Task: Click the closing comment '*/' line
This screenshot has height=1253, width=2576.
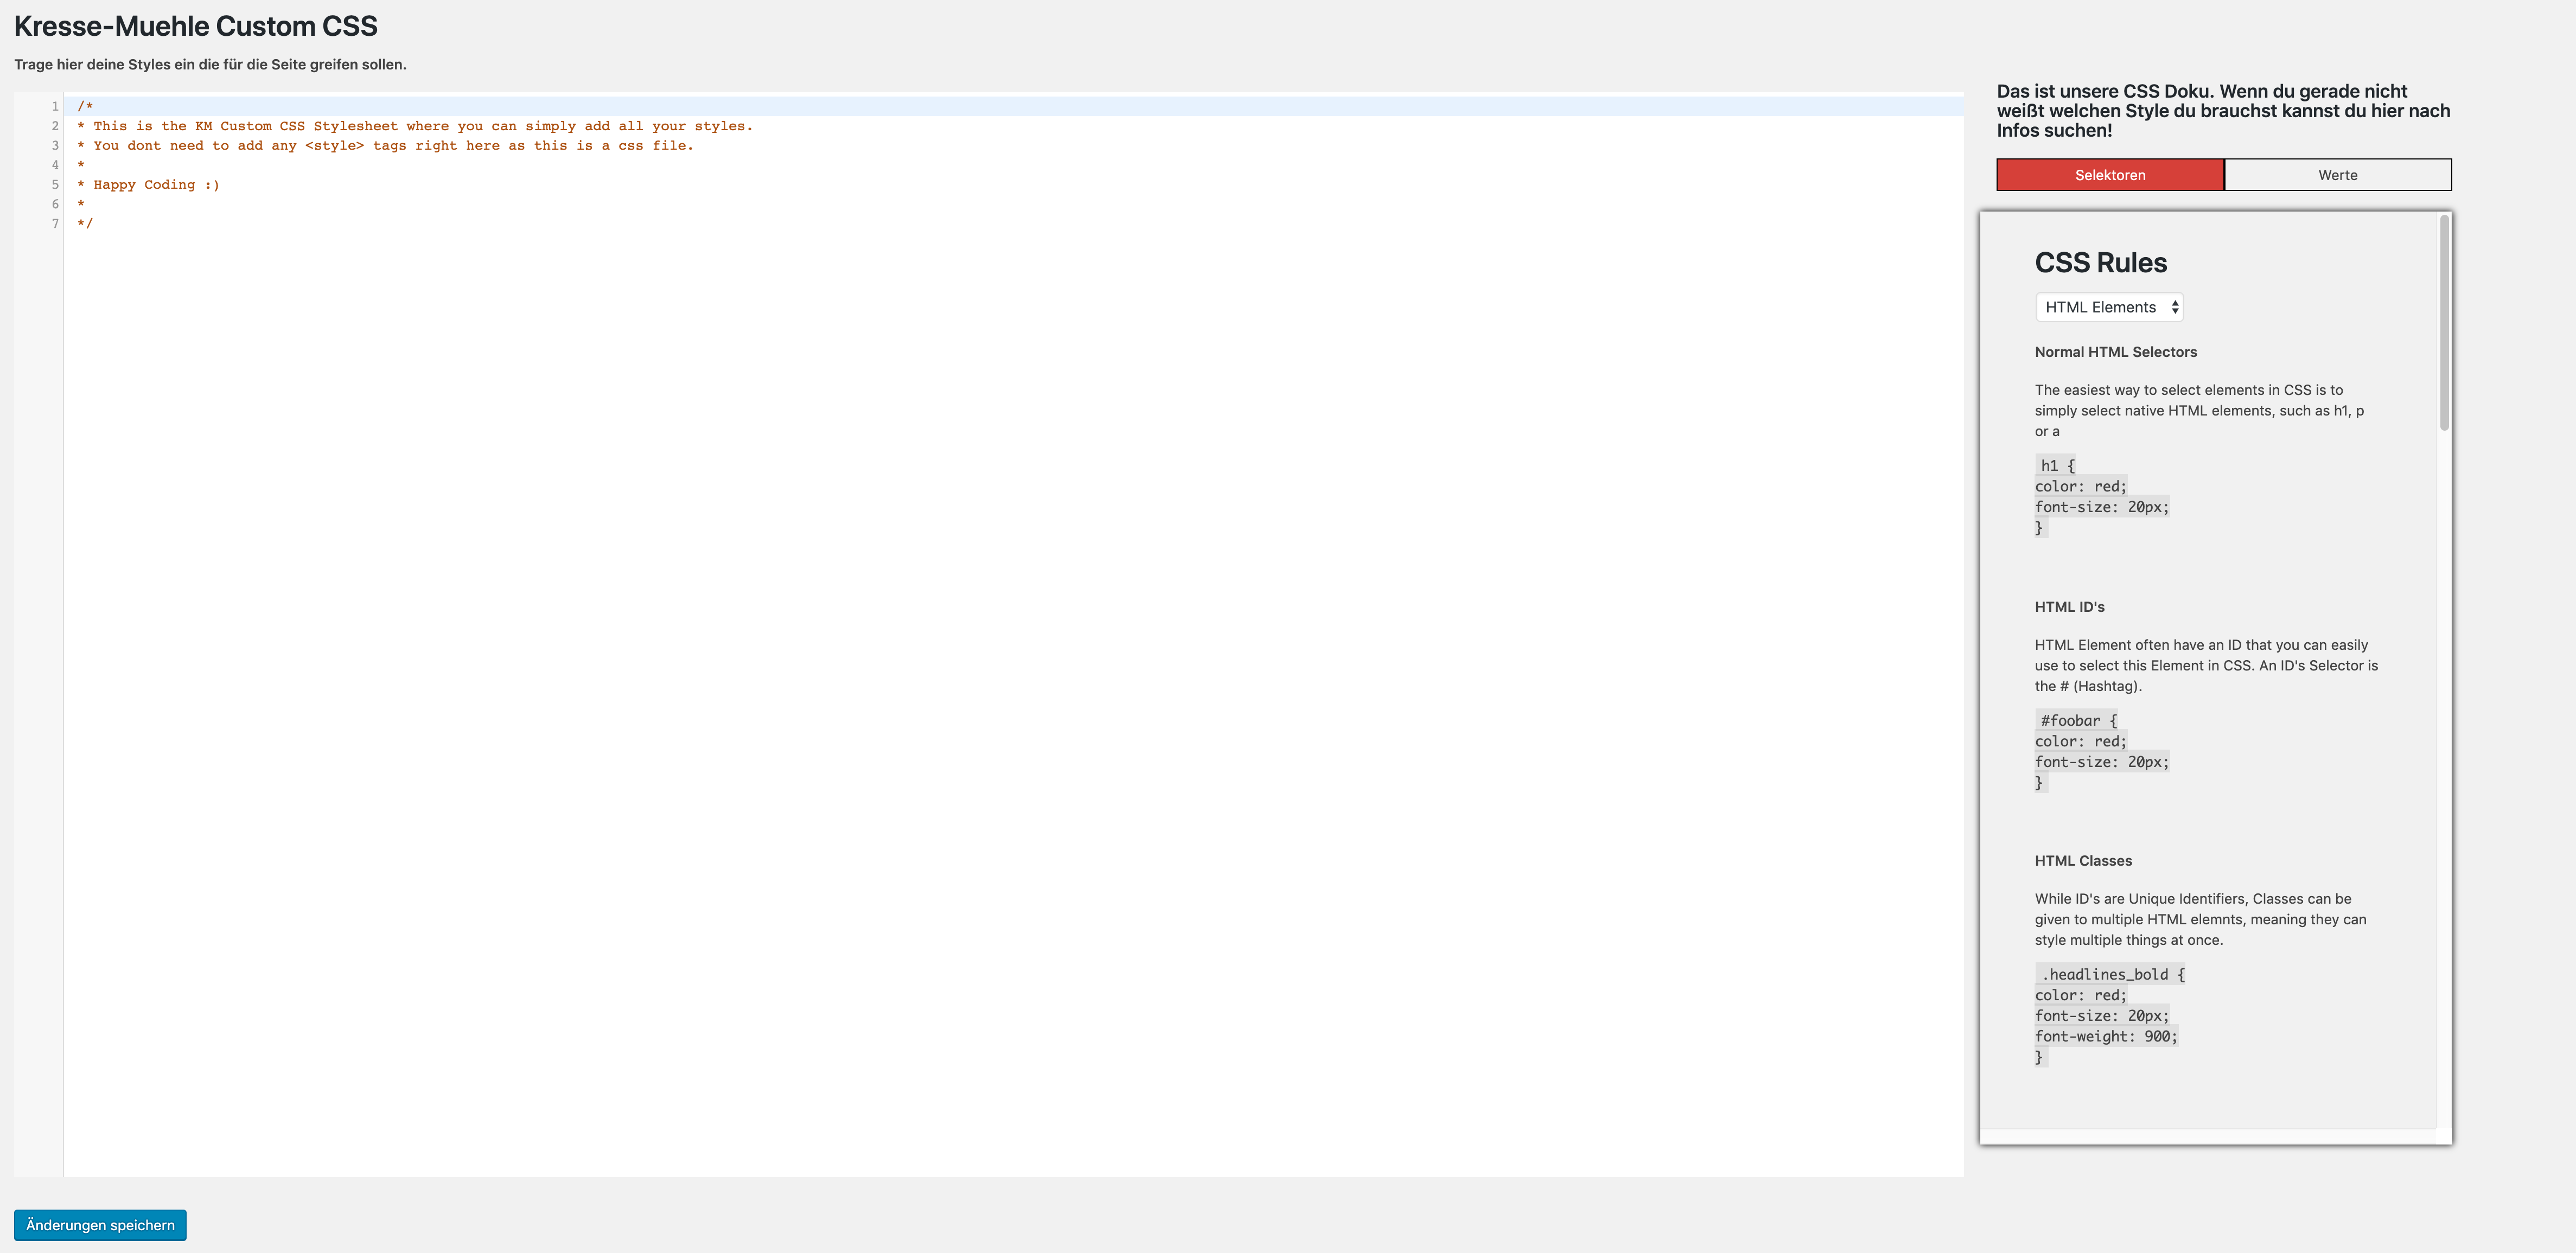Action: pos(85,224)
